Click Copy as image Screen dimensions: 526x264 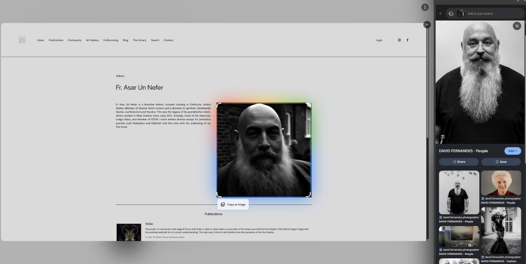pos(233,204)
